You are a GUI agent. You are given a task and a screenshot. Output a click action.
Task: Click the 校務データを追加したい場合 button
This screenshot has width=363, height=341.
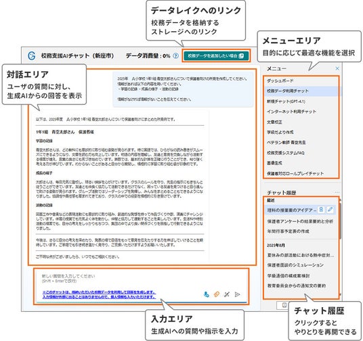pyautogui.click(x=216, y=55)
